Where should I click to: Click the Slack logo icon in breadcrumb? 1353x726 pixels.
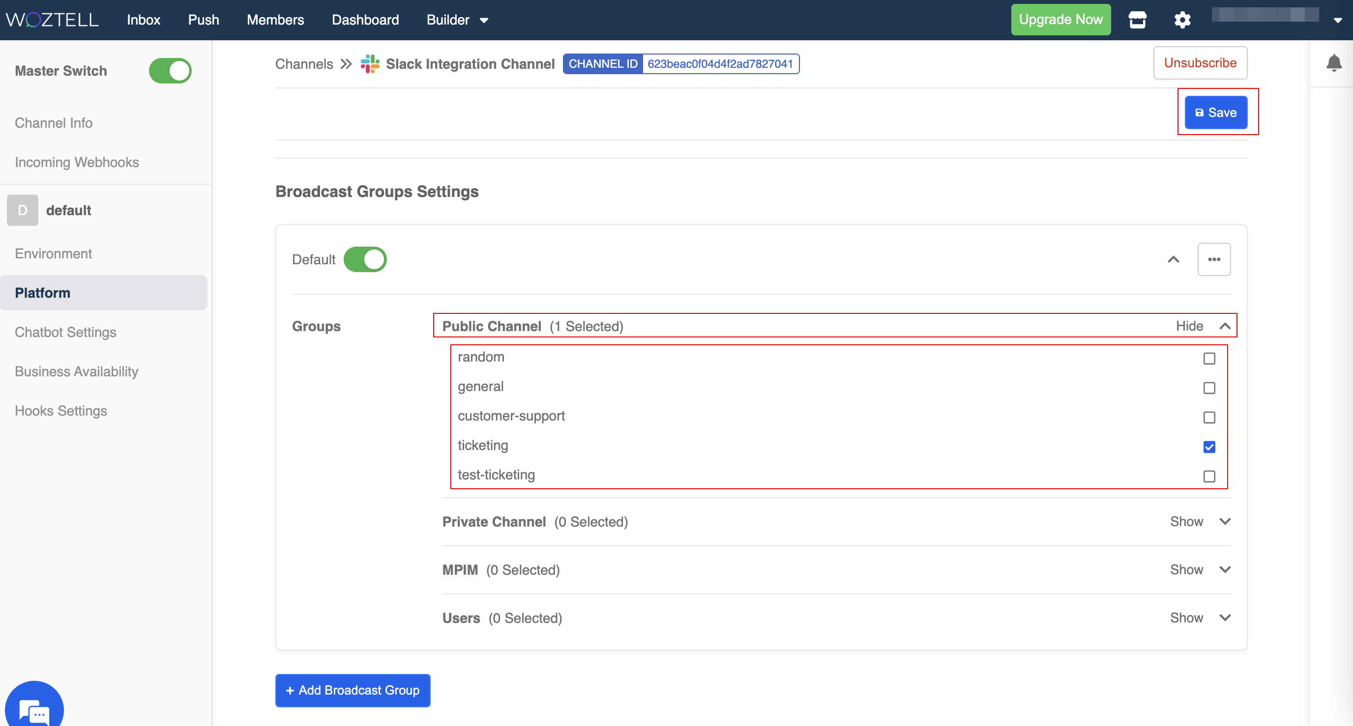coord(370,64)
